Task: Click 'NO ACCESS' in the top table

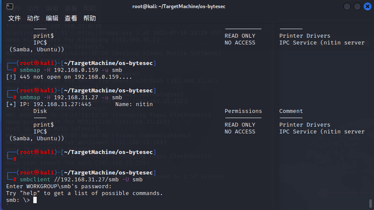Action: (240, 42)
